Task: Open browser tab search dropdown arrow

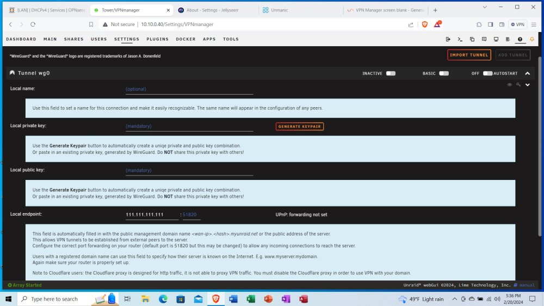Action: click(485, 7)
